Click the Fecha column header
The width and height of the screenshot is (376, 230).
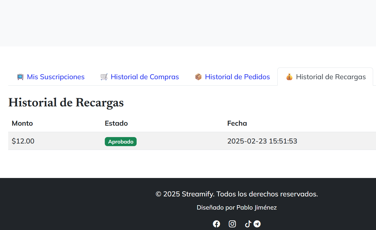(x=237, y=123)
